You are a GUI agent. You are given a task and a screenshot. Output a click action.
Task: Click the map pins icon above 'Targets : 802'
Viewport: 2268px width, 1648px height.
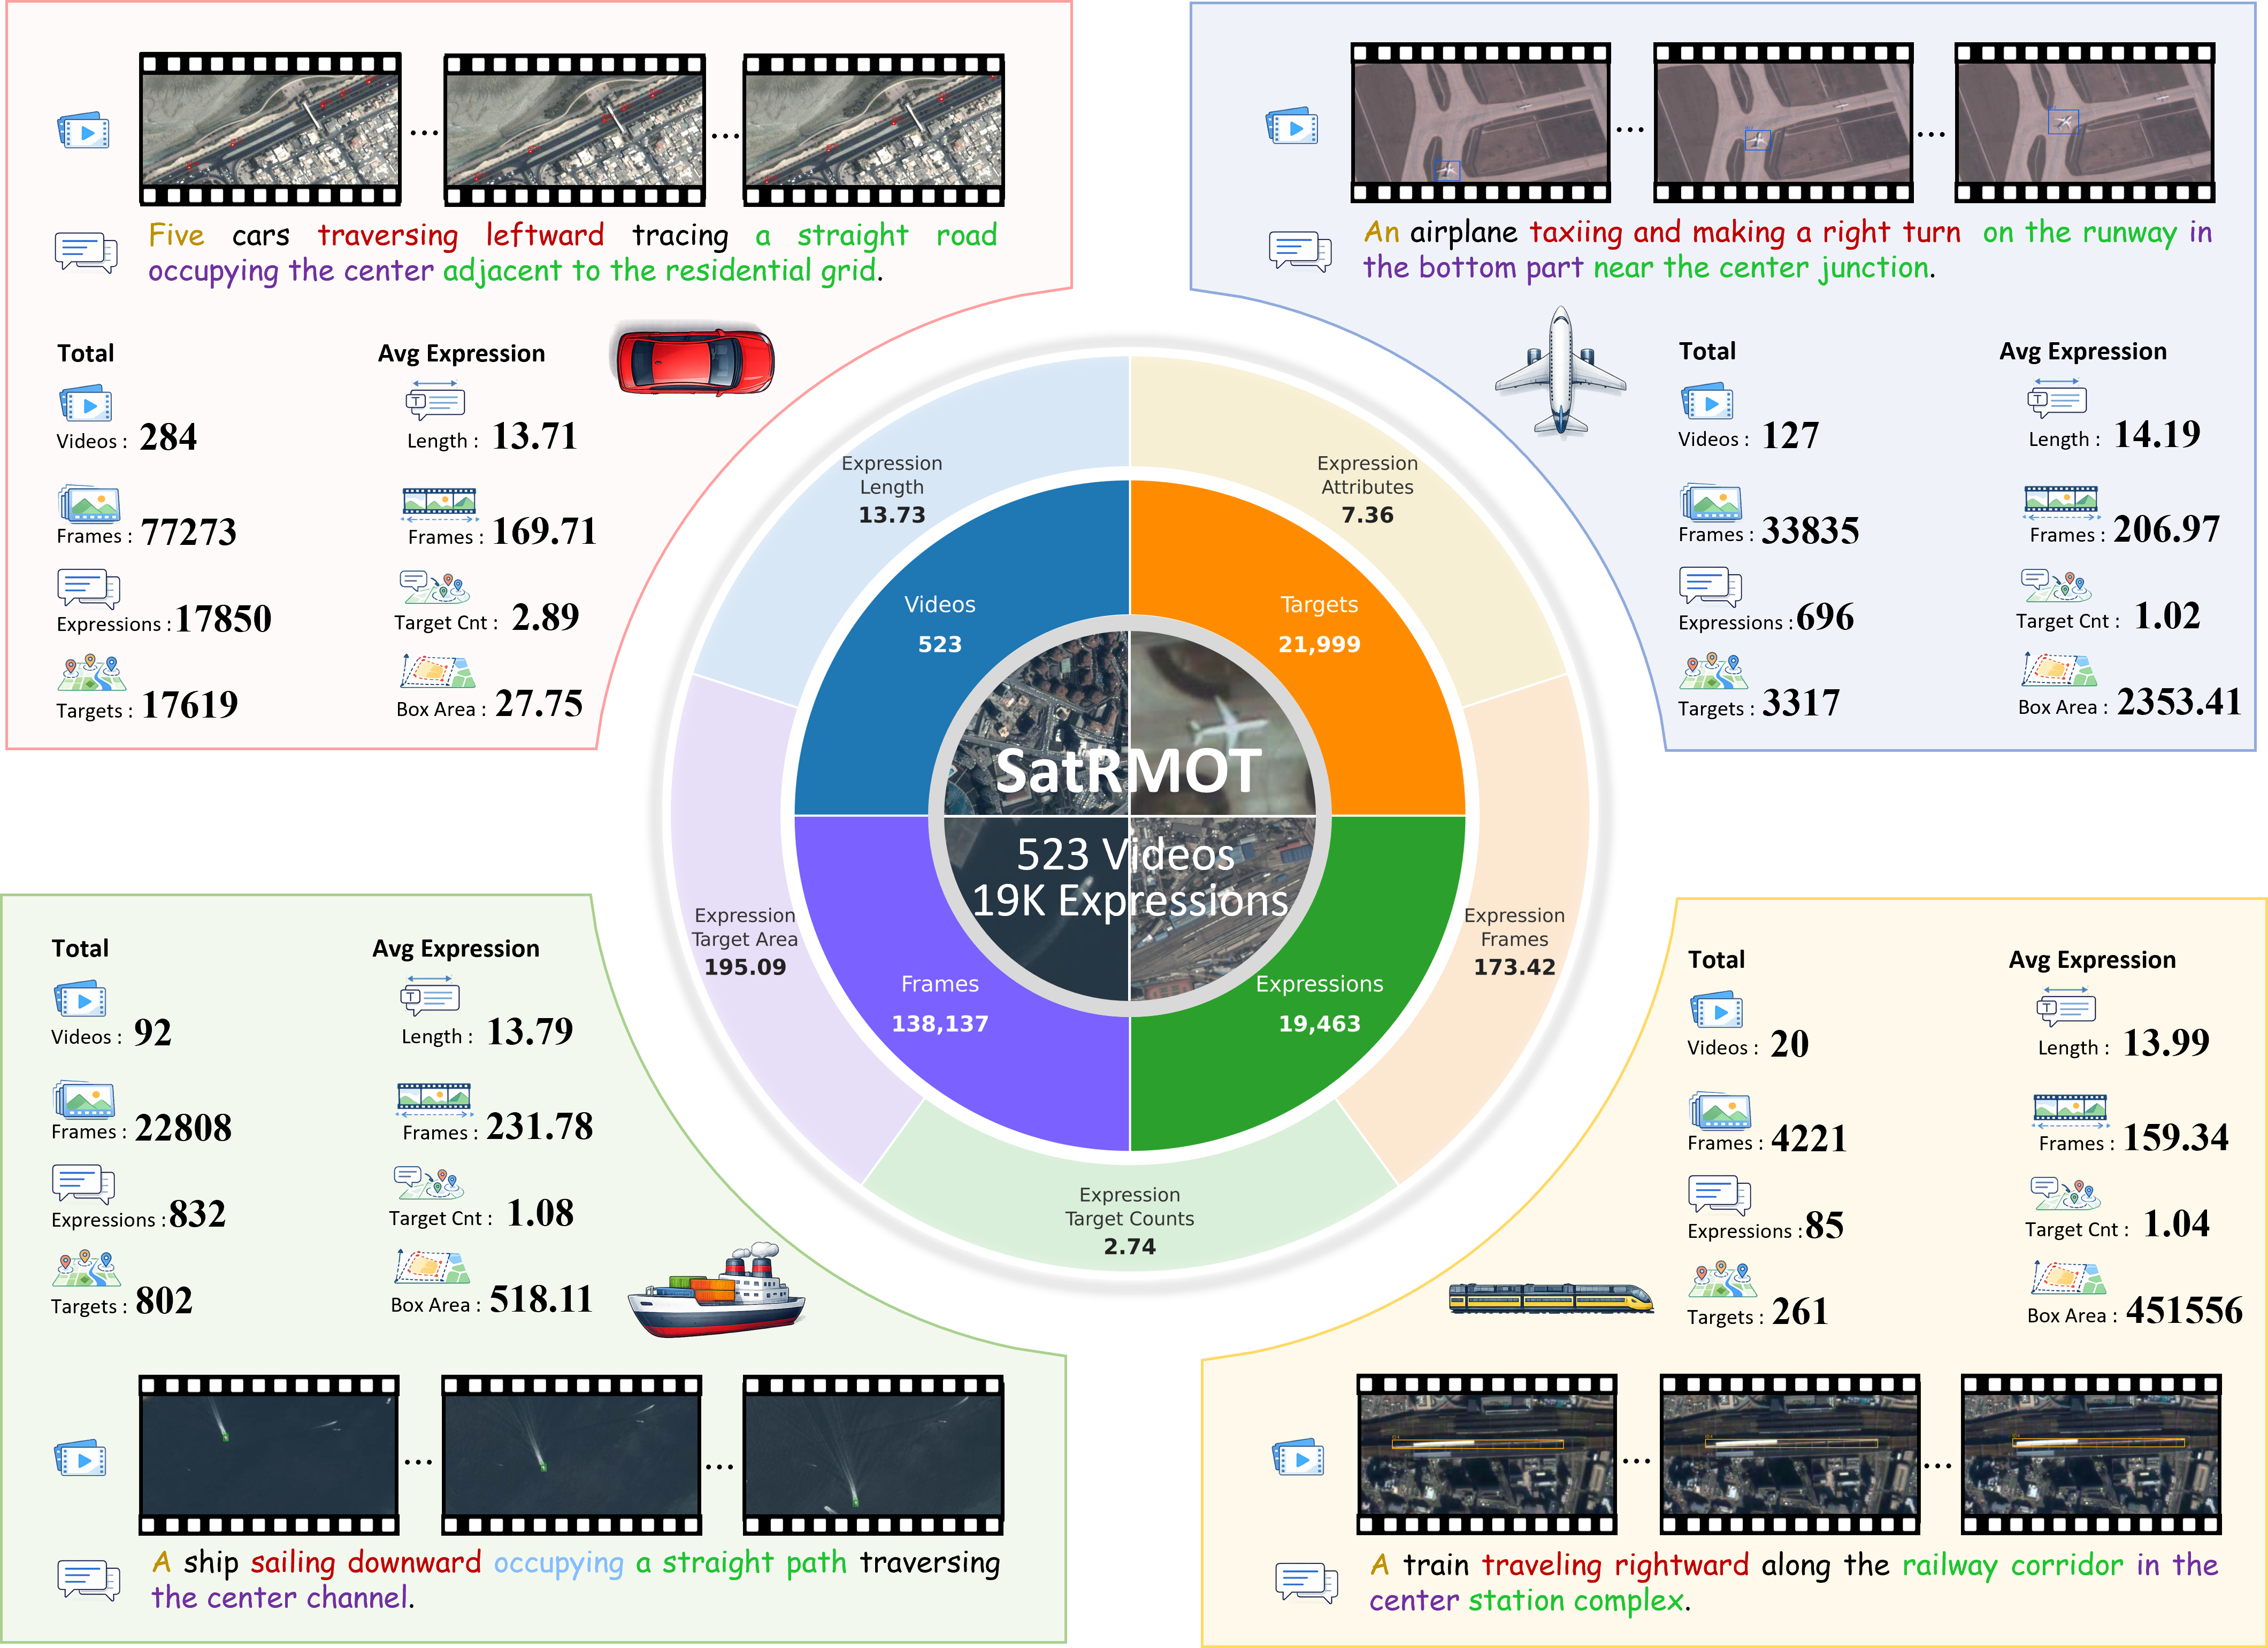87,1268
